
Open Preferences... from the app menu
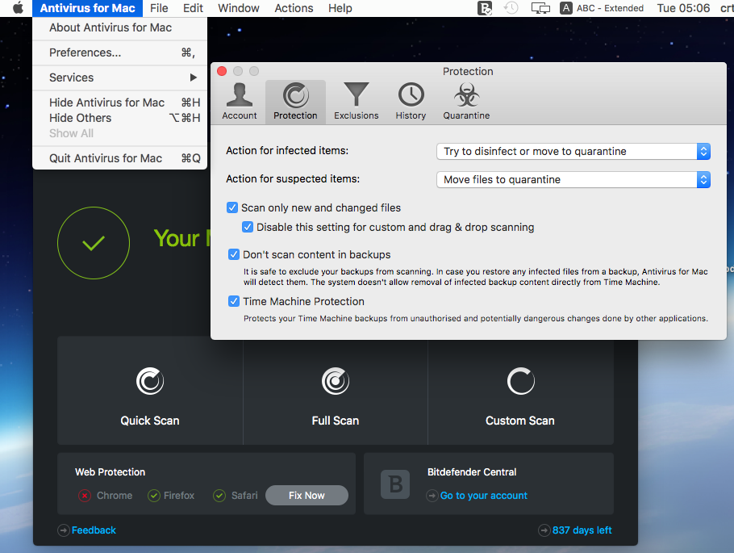120,52
